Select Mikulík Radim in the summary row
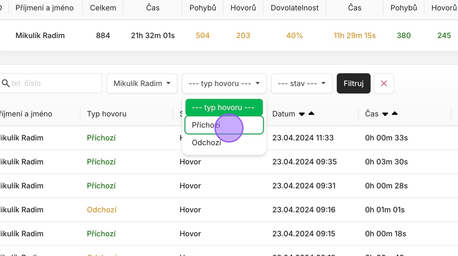The width and height of the screenshot is (458, 256). [x=40, y=35]
